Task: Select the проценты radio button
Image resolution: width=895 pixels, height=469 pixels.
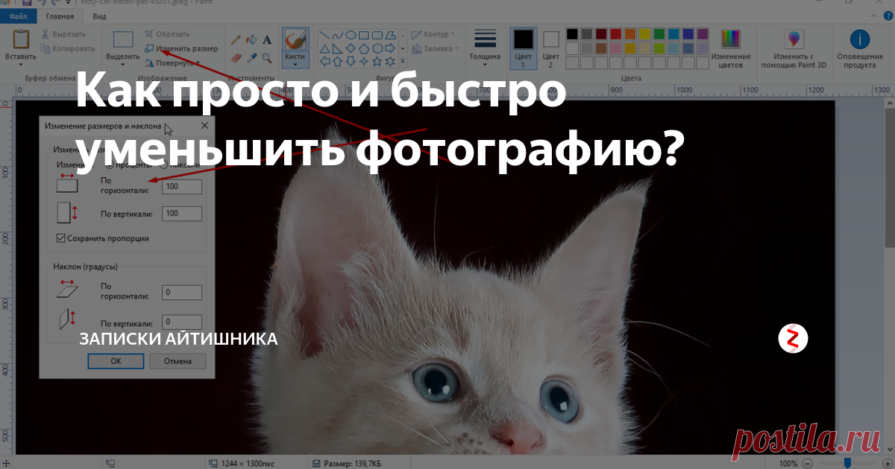Action: point(110,165)
